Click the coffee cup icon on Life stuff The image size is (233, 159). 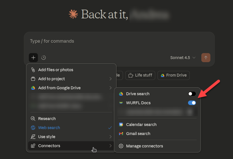point(131,75)
